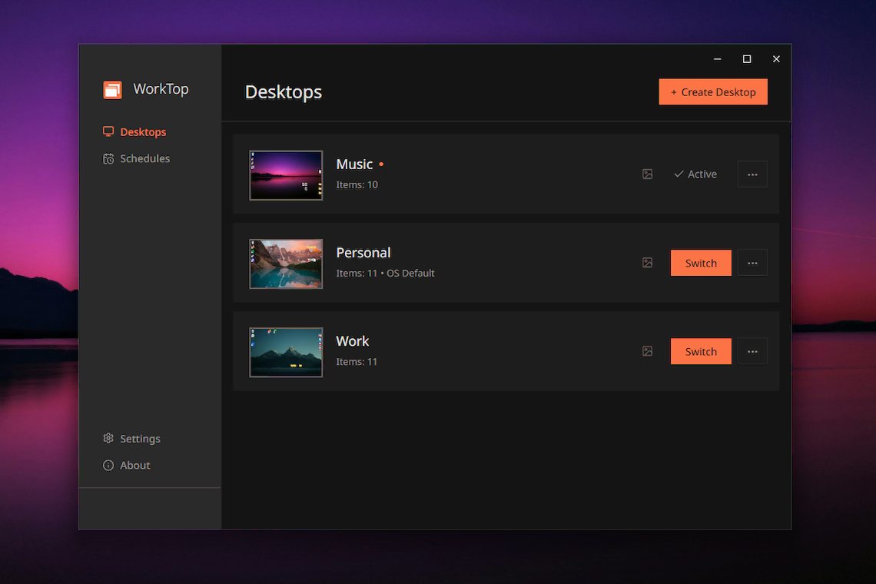This screenshot has width=876, height=584.
Task: Close the WorkTop window
Action: pyautogui.click(x=777, y=58)
